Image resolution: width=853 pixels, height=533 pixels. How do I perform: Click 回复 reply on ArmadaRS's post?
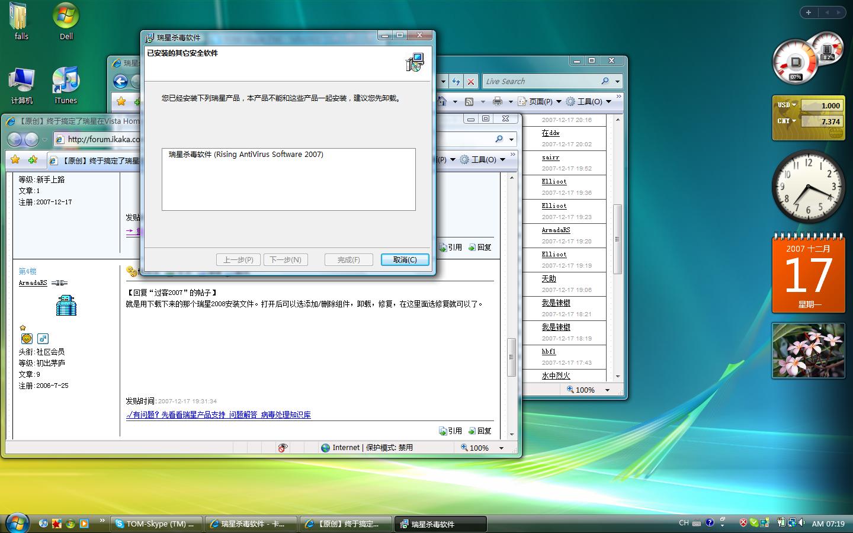point(480,431)
